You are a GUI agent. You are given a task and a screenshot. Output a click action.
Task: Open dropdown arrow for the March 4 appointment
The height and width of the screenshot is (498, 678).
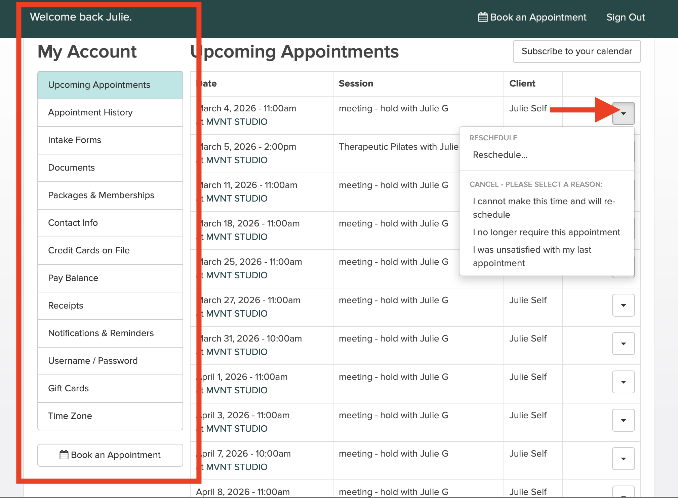point(623,114)
